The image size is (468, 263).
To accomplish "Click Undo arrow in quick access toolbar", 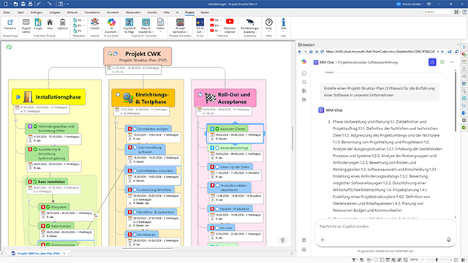I will (39, 4).
